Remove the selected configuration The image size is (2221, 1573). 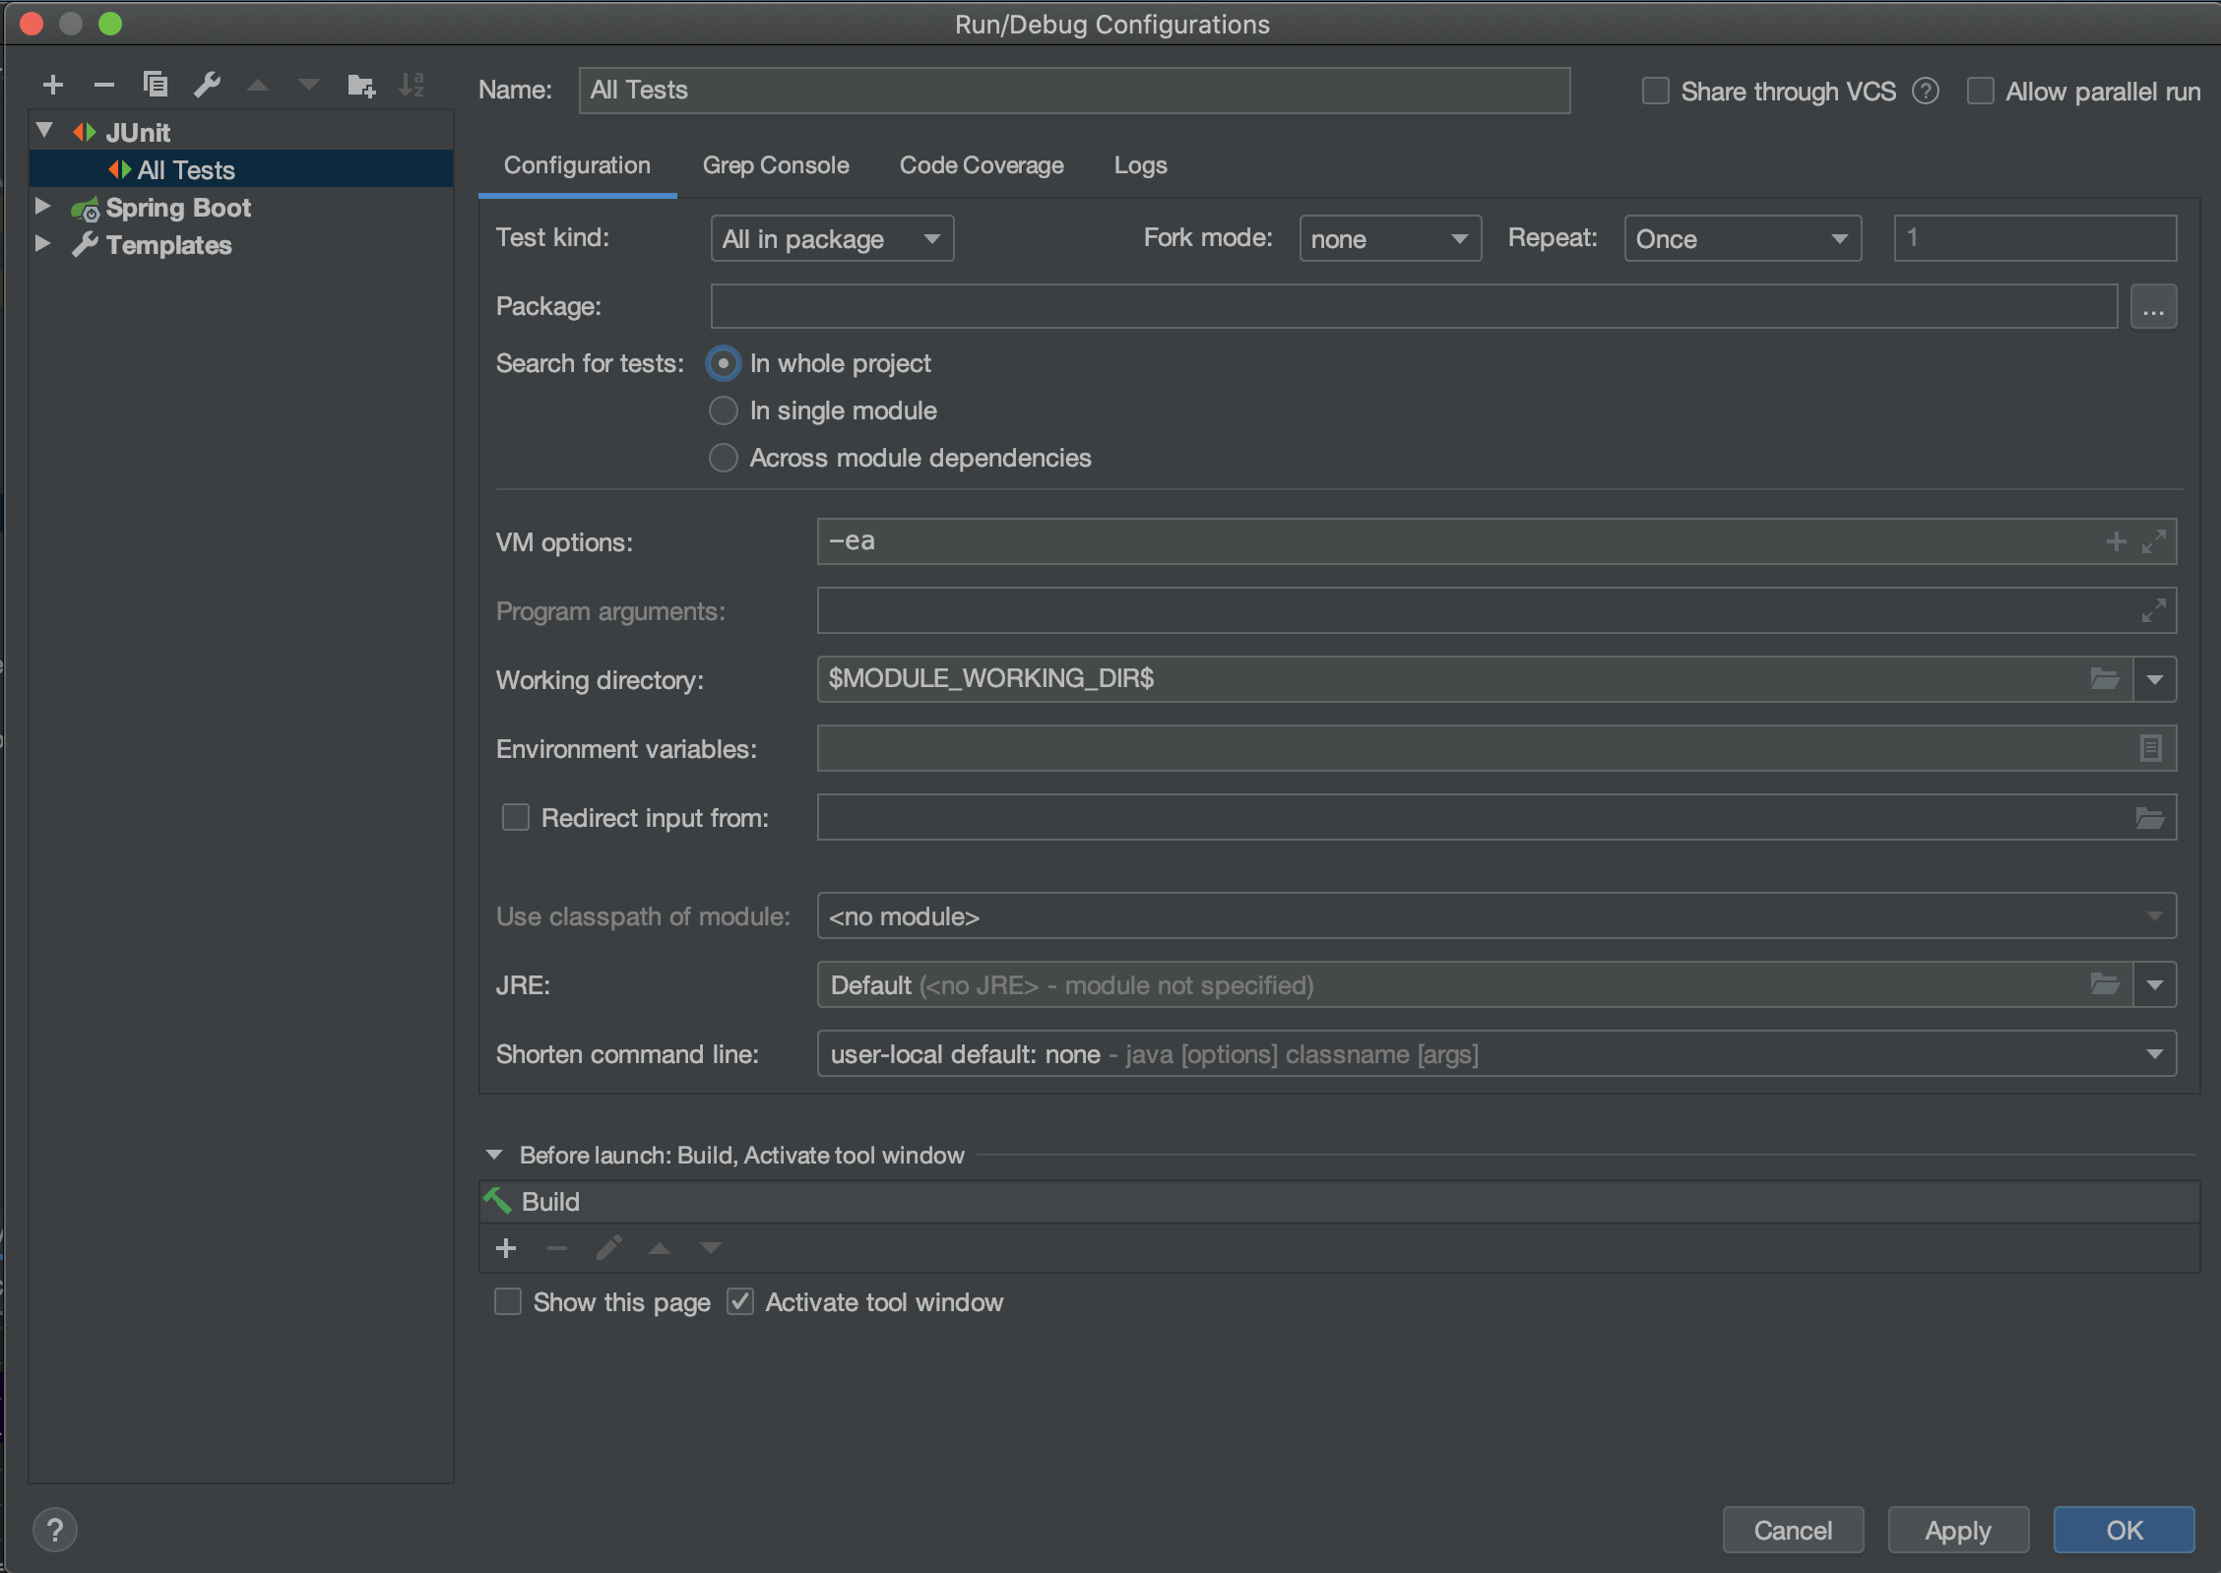[104, 85]
